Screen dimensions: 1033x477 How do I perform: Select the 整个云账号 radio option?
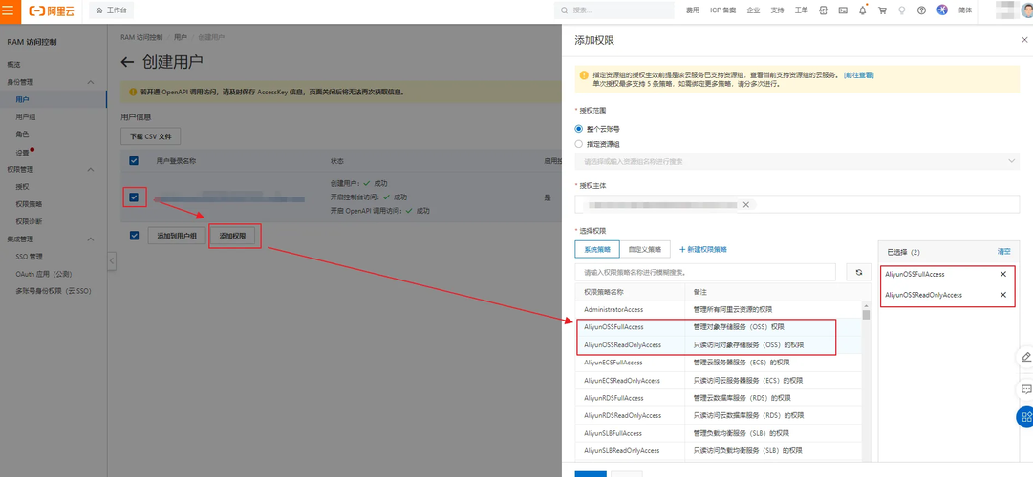pos(579,129)
